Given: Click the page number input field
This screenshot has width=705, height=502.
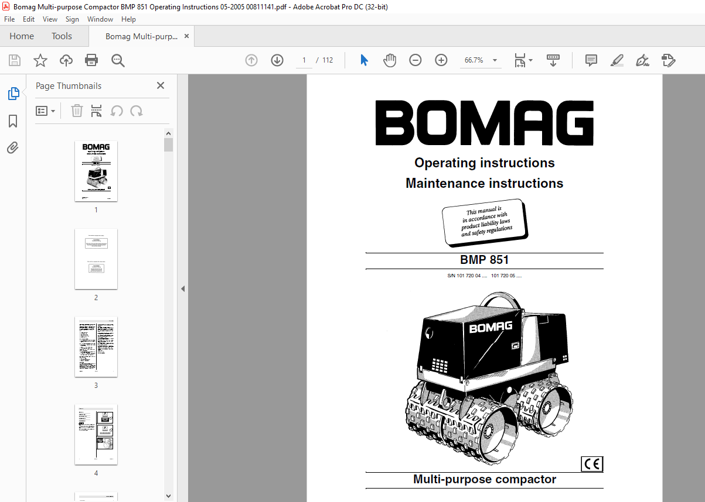Looking at the screenshot, I should point(304,60).
